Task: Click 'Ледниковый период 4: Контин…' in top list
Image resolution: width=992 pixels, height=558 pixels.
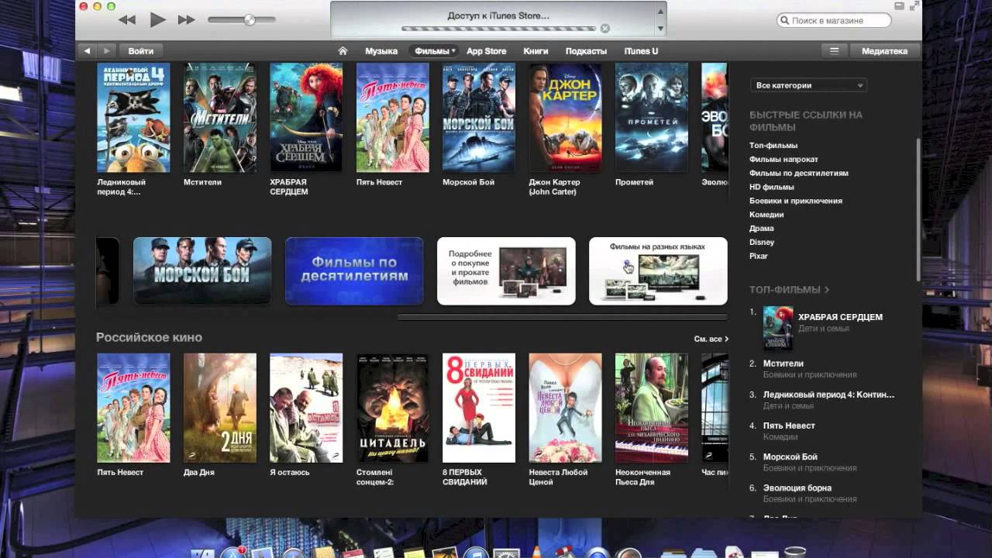Action: coord(828,394)
